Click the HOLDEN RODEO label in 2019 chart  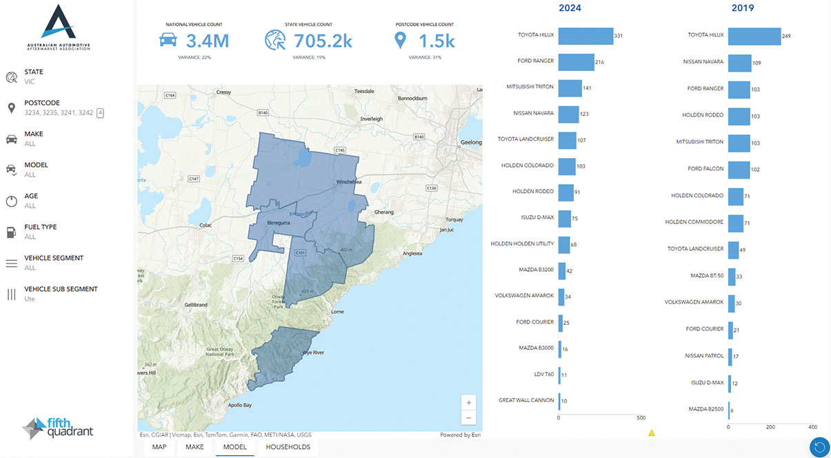[703, 116]
